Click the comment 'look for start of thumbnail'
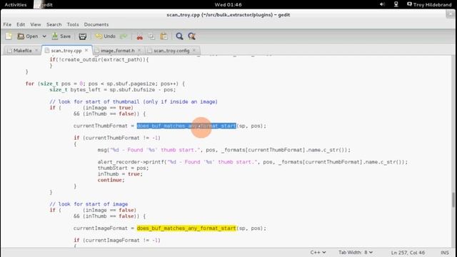Viewport: 457px width, 257px height. pos(134,101)
